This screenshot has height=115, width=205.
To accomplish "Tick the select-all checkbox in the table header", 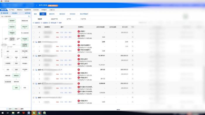I will (x=34, y=27).
